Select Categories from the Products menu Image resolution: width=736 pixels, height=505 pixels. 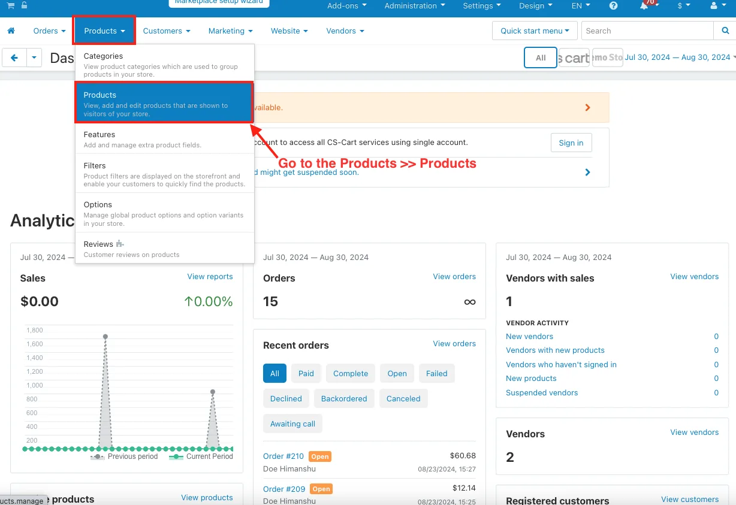click(165, 64)
